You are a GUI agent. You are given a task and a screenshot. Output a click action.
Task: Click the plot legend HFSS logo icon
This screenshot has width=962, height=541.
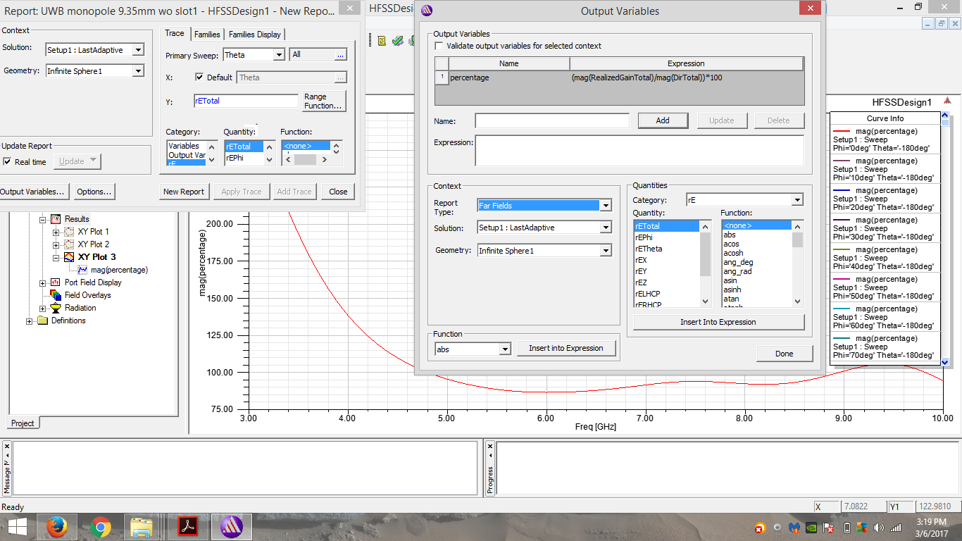point(947,101)
